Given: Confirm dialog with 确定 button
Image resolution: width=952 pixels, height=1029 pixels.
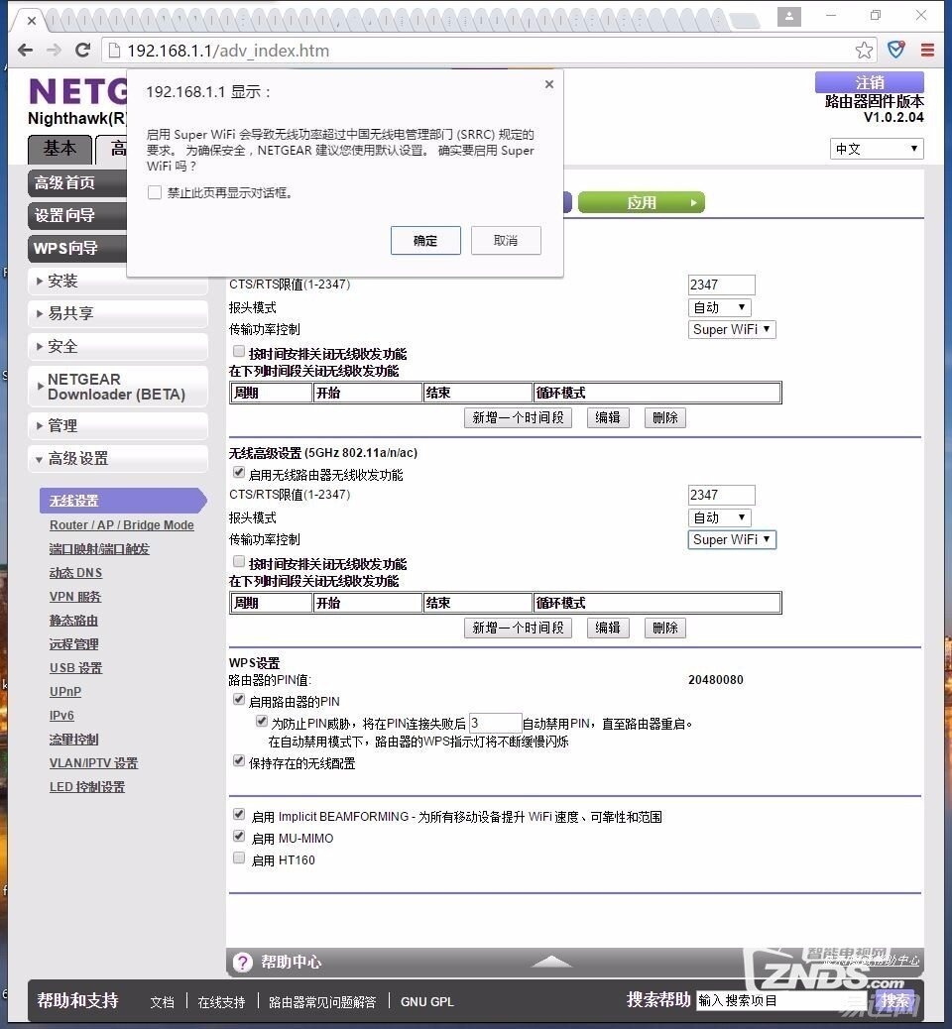Looking at the screenshot, I should pos(425,241).
